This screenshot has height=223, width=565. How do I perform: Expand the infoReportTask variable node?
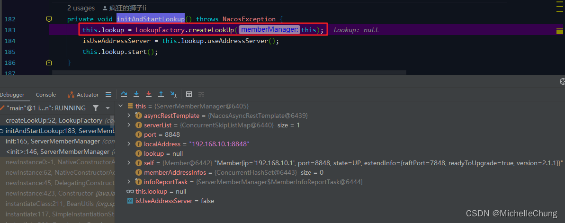point(129,182)
